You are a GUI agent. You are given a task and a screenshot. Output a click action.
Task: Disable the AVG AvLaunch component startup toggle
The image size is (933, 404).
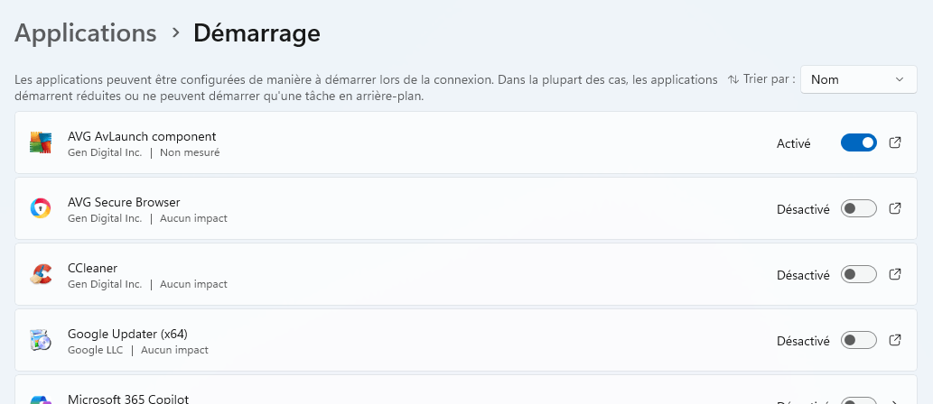pyautogui.click(x=859, y=142)
